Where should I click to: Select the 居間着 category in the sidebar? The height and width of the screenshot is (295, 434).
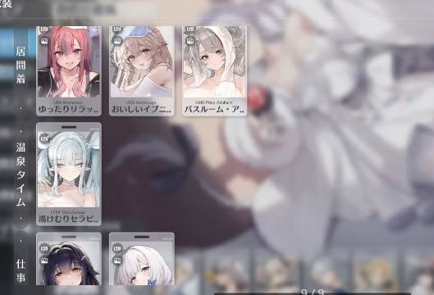pos(21,66)
